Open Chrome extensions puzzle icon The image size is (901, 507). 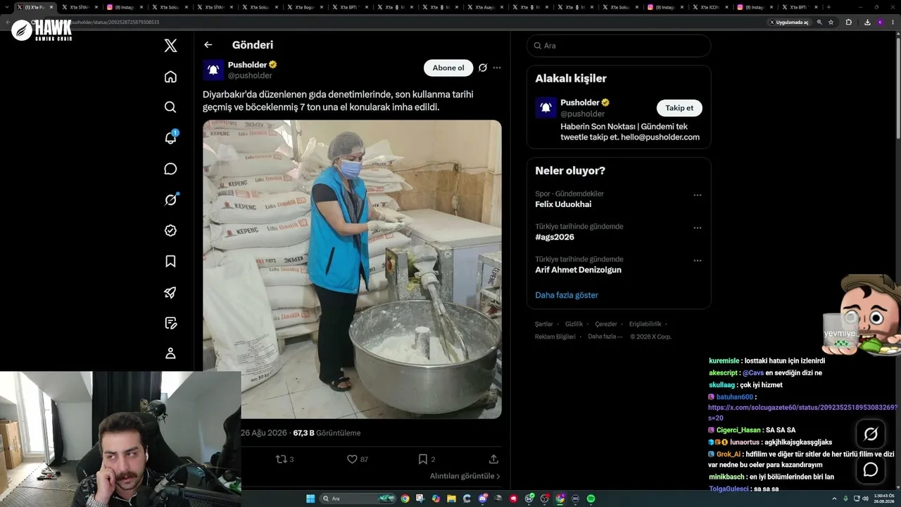tap(849, 22)
